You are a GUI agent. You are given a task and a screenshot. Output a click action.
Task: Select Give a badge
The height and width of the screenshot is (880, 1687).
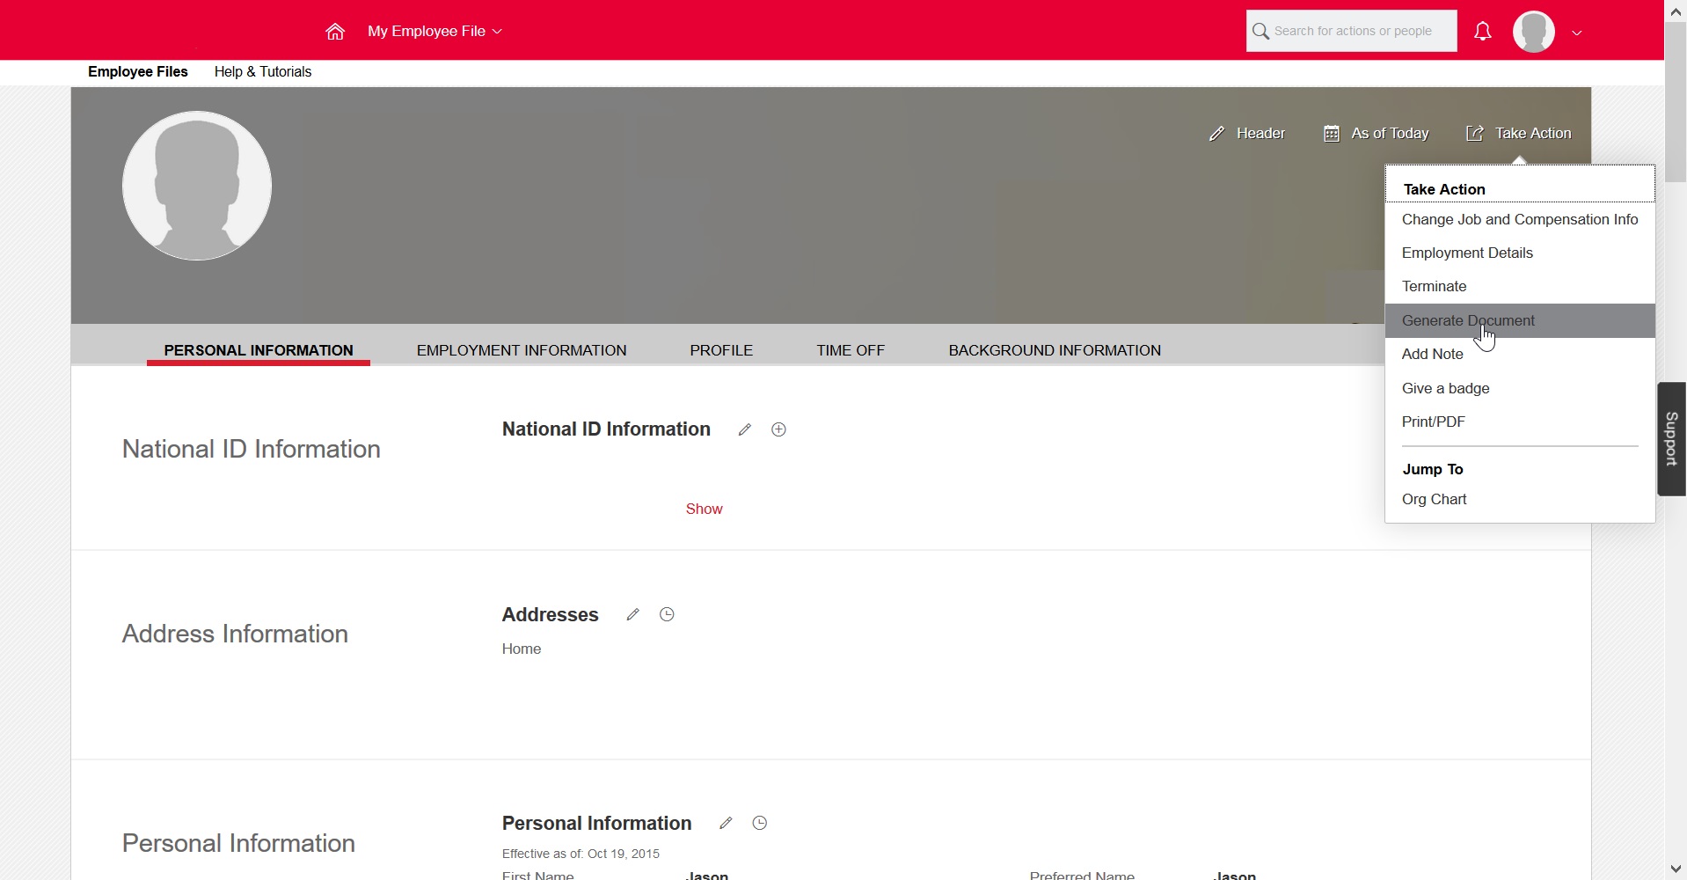point(1520,389)
